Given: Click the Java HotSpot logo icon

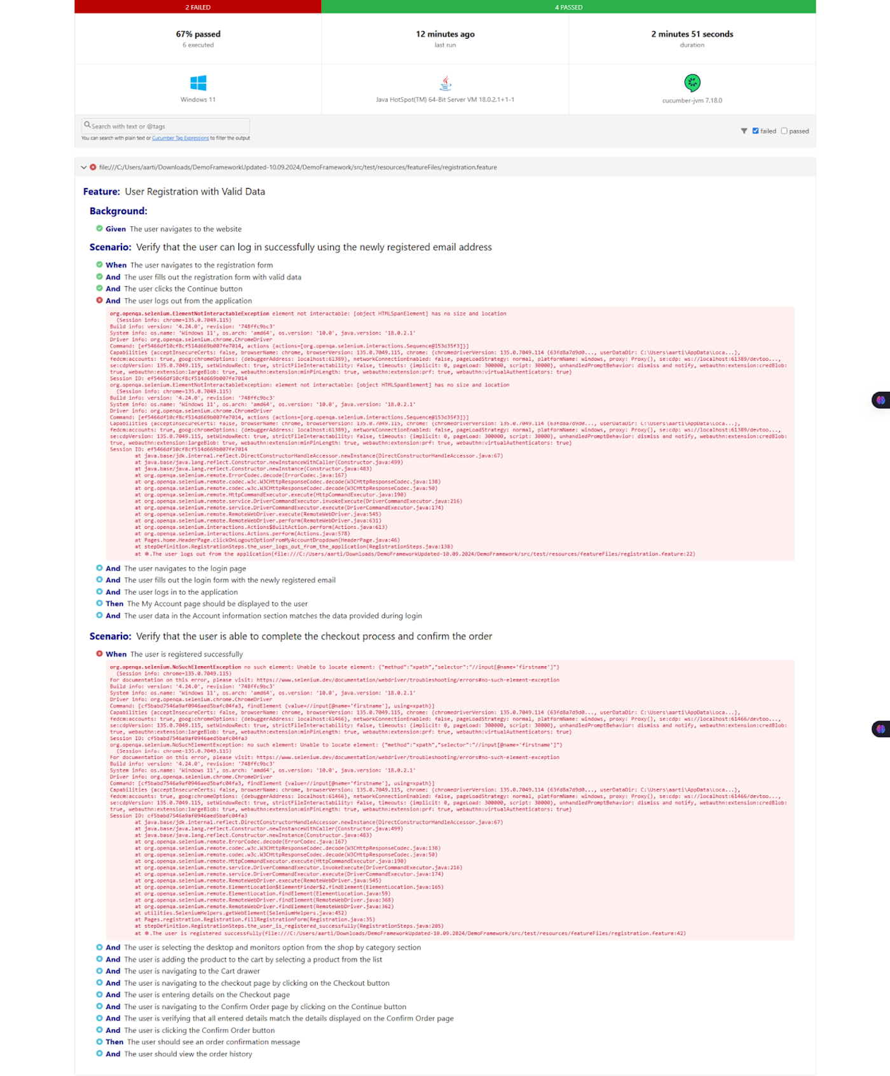Looking at the screenshot, I should click(x=446, y=83).
